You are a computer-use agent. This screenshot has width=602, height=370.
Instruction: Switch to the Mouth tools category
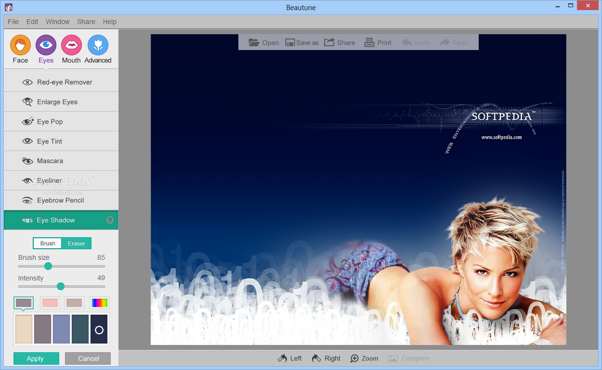click(x=71, y=50)
